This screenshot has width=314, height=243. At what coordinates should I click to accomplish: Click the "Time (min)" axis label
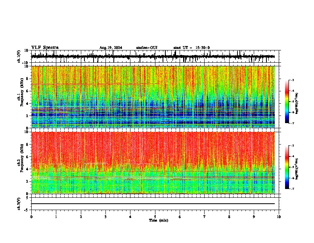click(159, 220)
